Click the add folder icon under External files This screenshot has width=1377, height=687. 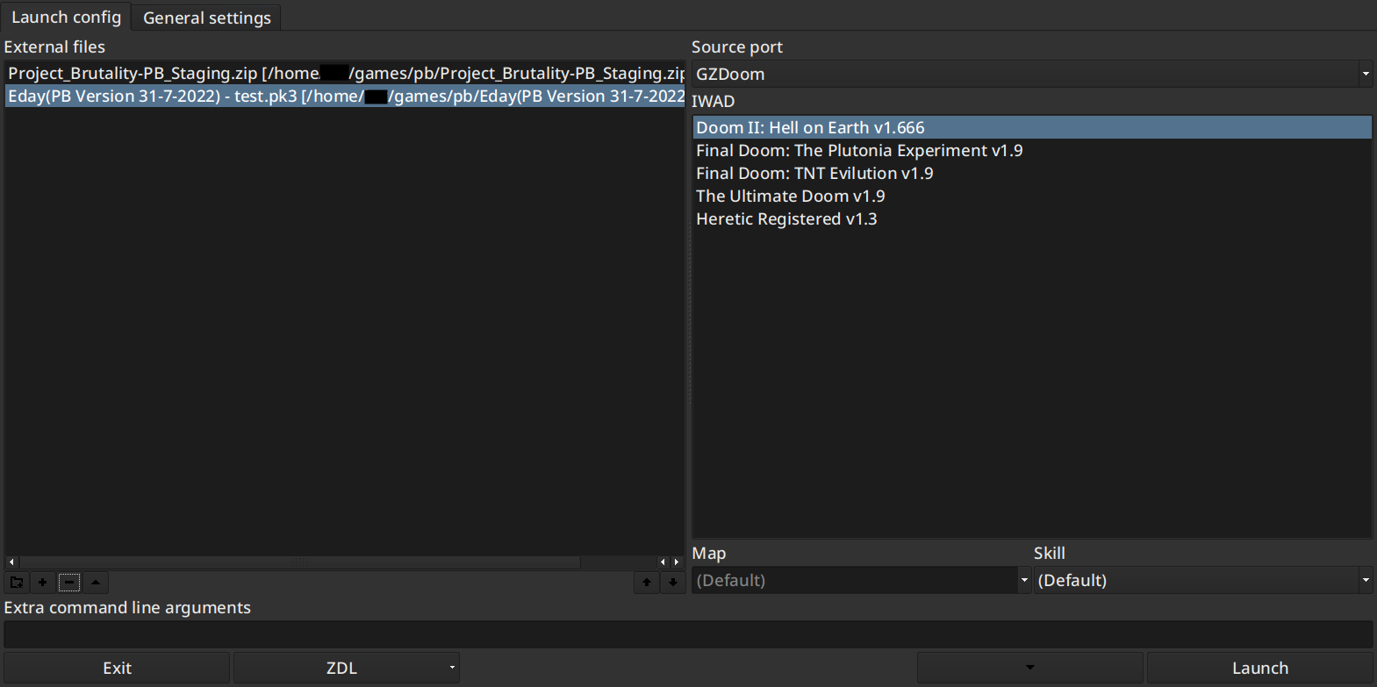click(x=17, y=582)
